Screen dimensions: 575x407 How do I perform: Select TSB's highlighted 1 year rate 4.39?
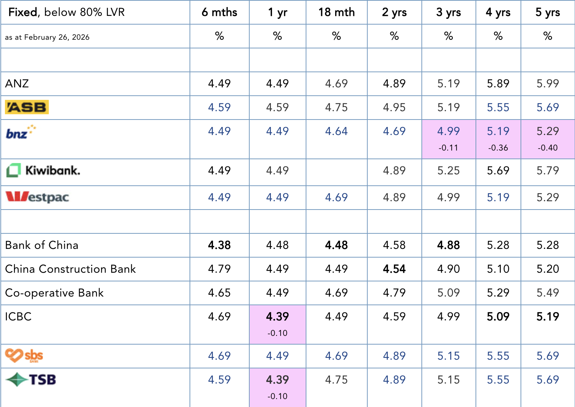coord(277,380)
